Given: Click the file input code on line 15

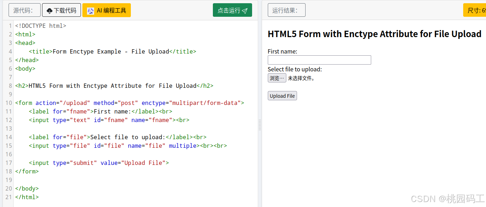Looking at the screenshot, I should click(128, 146).
